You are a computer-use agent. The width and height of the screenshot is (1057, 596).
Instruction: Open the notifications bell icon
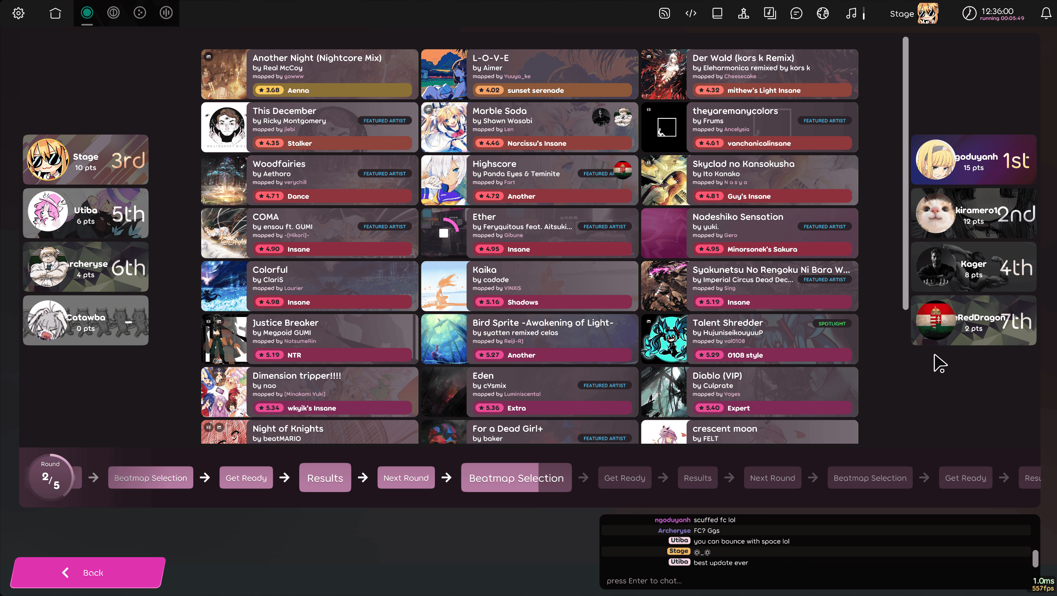(x=1046, y=13)
